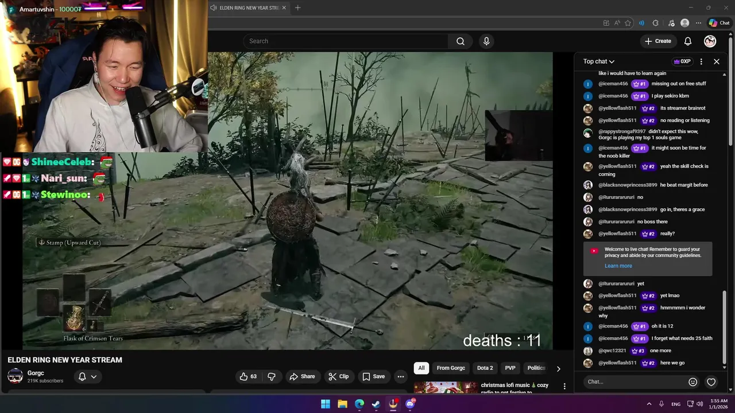This screenshot has width=735, height=413.
Task: Open live chat three-dot options menu
Action: click(x=701, y=61)
